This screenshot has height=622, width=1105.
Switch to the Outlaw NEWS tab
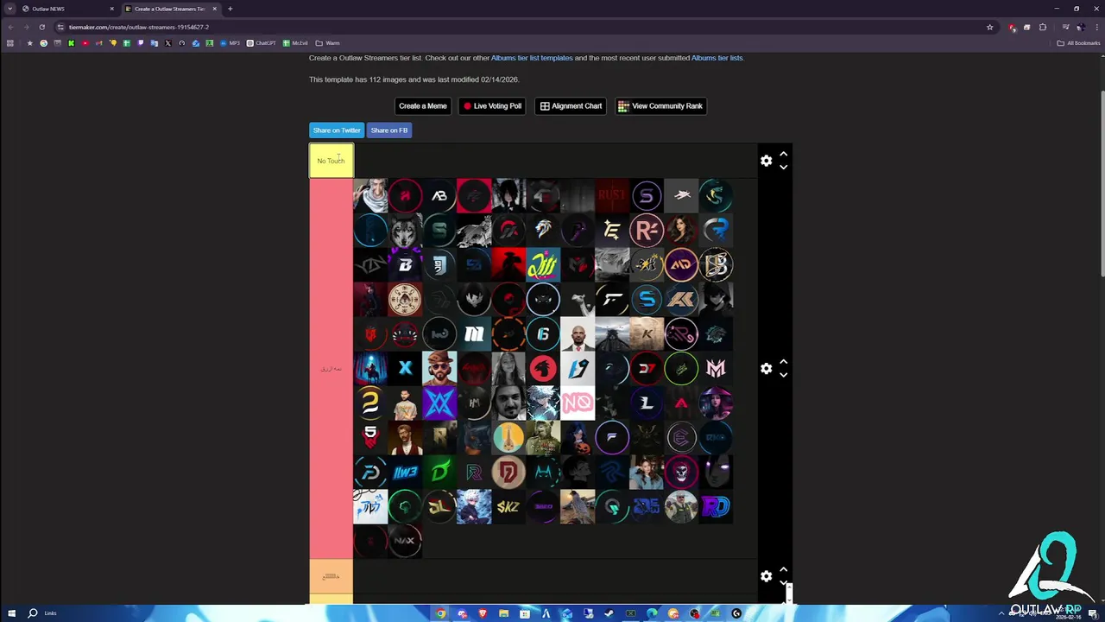67,9
